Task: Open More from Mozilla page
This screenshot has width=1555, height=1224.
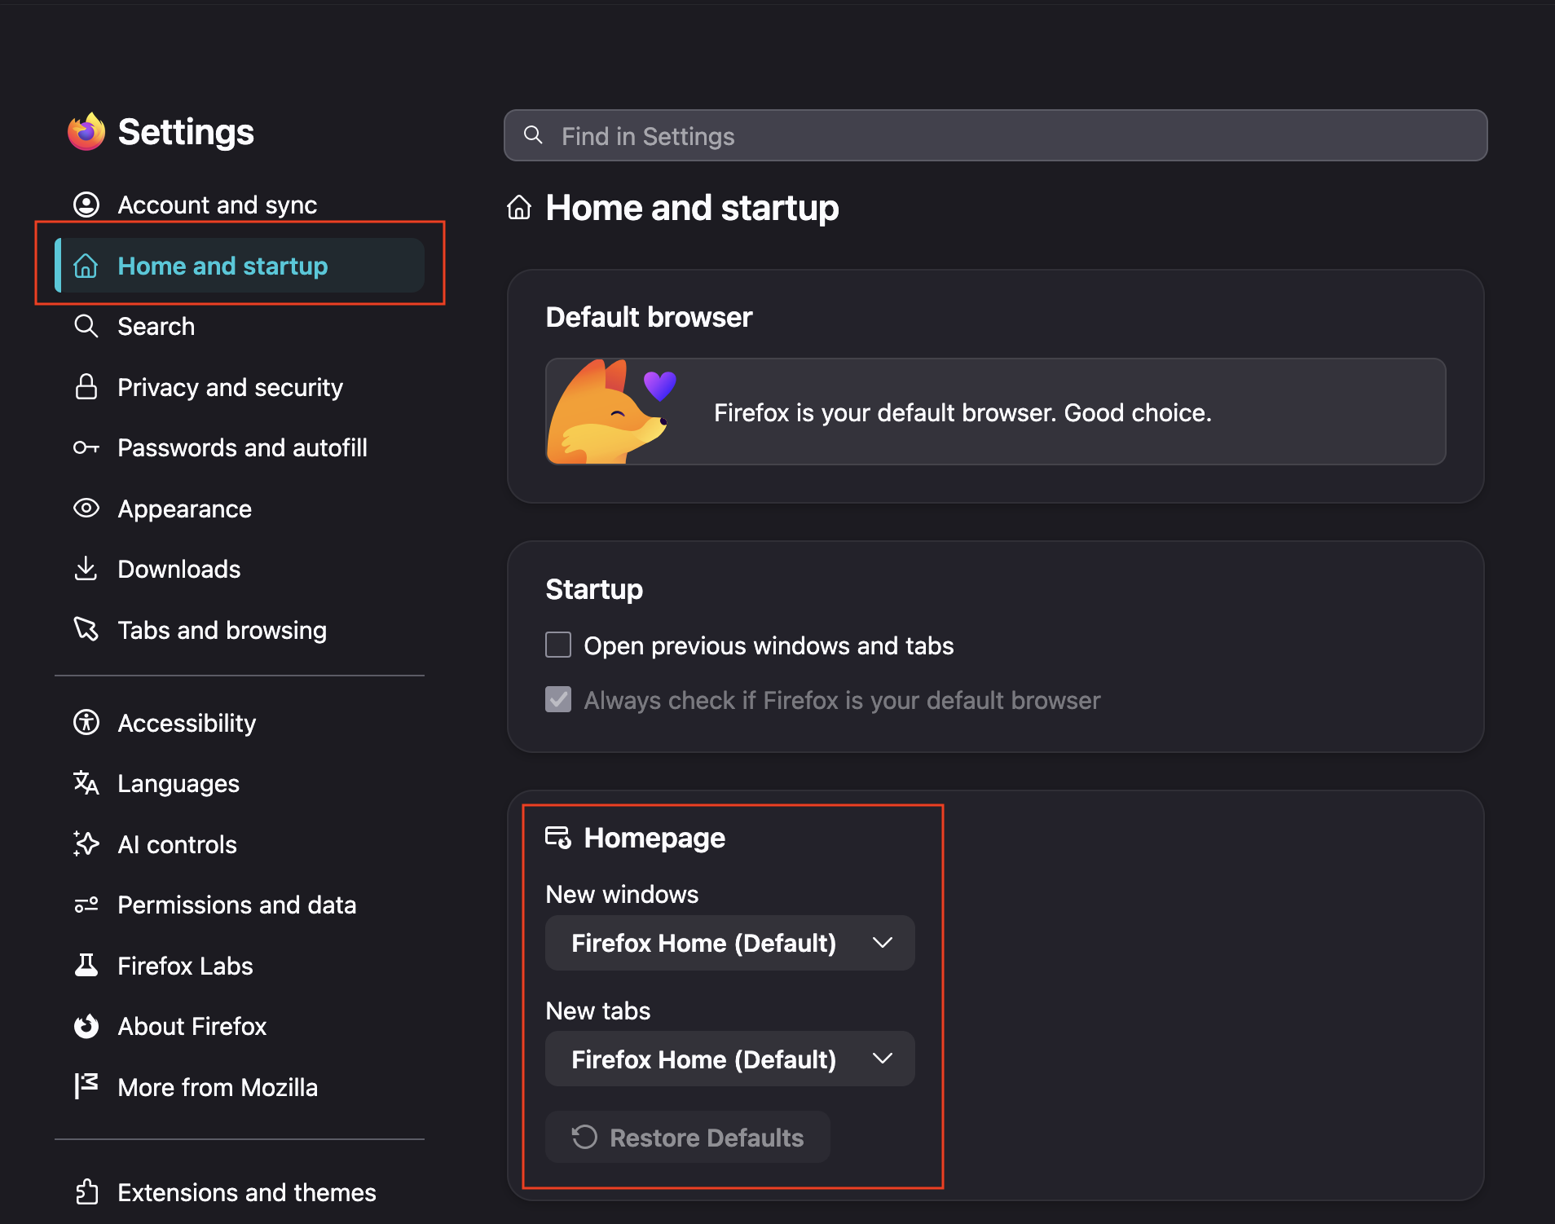Action: tap(240, 1086)
